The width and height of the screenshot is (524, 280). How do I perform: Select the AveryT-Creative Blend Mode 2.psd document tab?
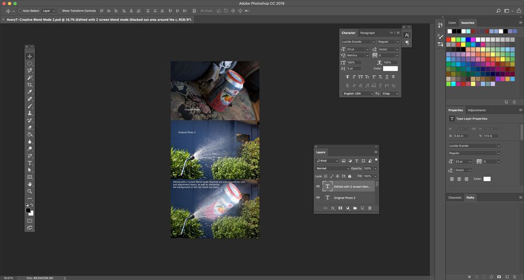point(99,20)
